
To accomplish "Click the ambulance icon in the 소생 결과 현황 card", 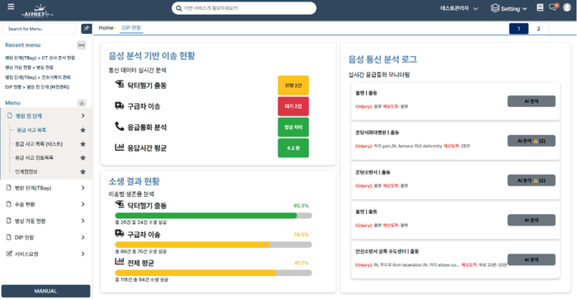I will click(120, 233).
